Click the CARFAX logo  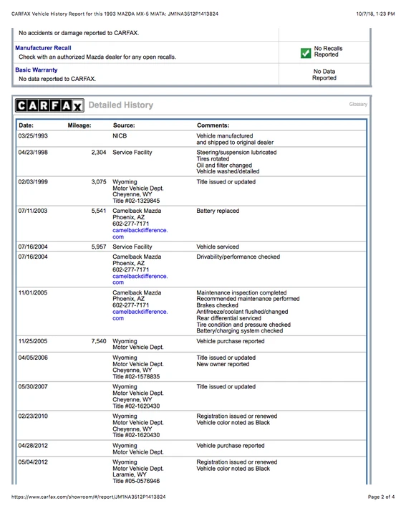49,105
